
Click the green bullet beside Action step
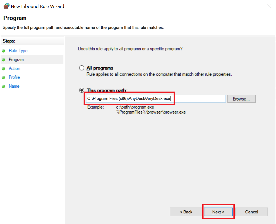(4, 69)
